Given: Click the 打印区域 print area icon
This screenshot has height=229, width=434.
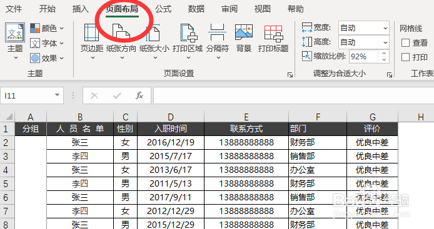Looking at the screenshot, I should point(188,32).
